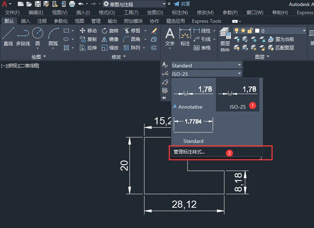Image resolution: width=314 pixels, height=228 pixels.
Task: Click the Scale (缩放) tool
Action: click(110, 48)
